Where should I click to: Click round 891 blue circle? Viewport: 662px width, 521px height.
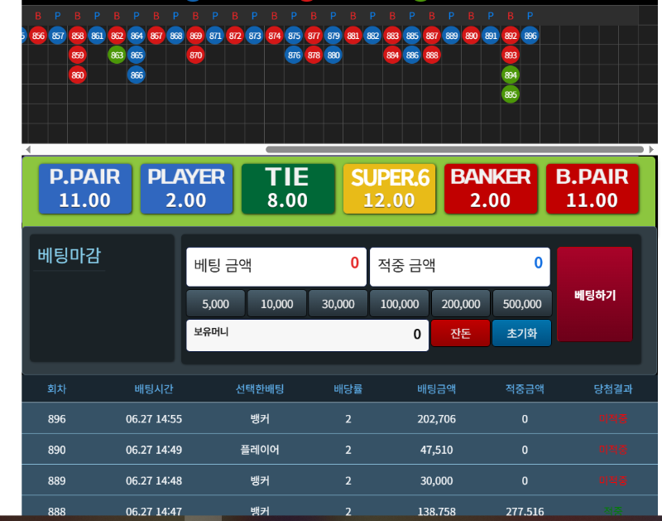(x=491, y=36)
